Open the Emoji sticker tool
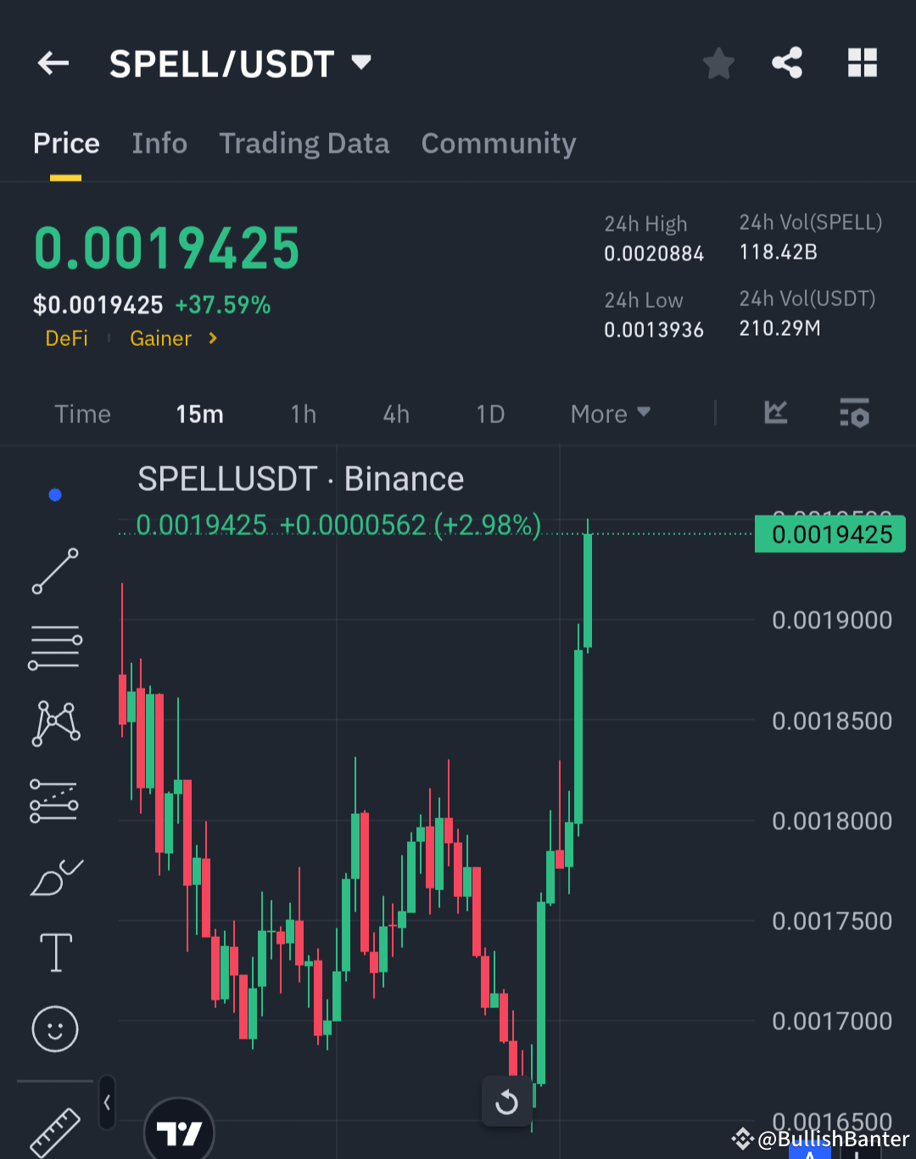This screenshot has width=916, height=1159. [54, 1028]
